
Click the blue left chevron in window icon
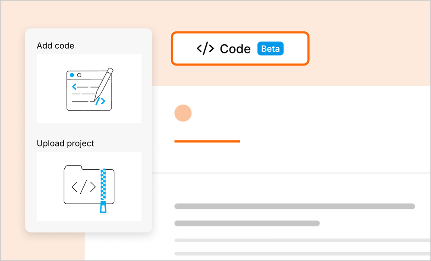click(x=74, y=87)
